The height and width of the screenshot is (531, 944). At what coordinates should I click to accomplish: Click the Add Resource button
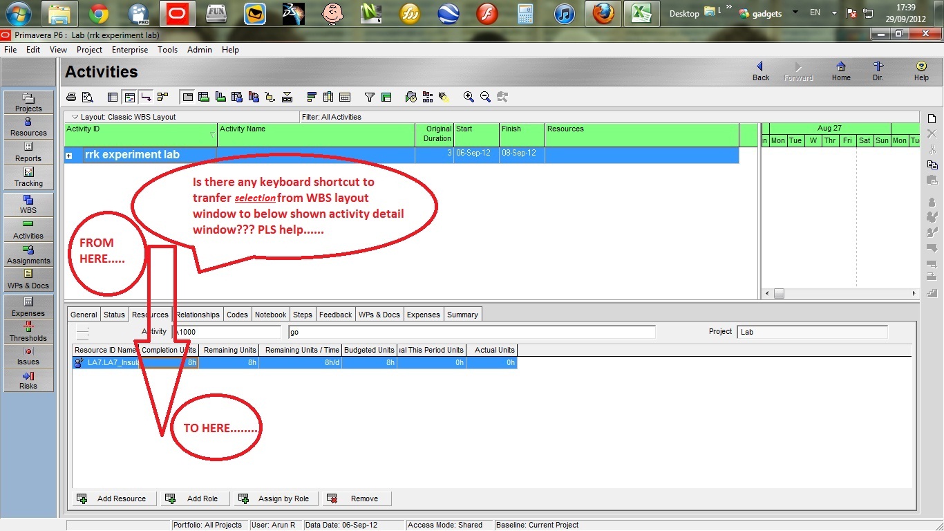pyautogui.click(x=114, y=499)
